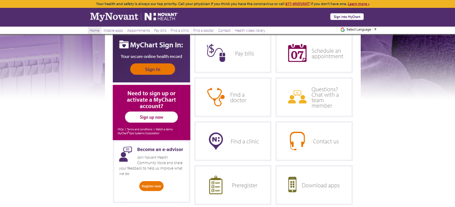
Task: Open the Select Language menu text
Action: click(359, 29)
